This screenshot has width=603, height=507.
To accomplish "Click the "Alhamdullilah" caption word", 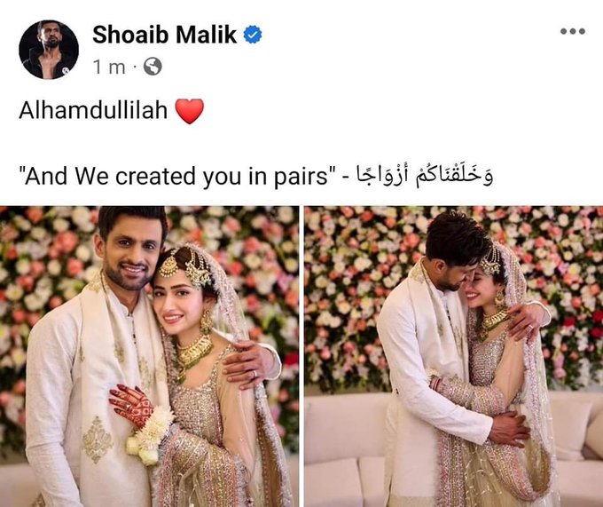I will [93, 110].
